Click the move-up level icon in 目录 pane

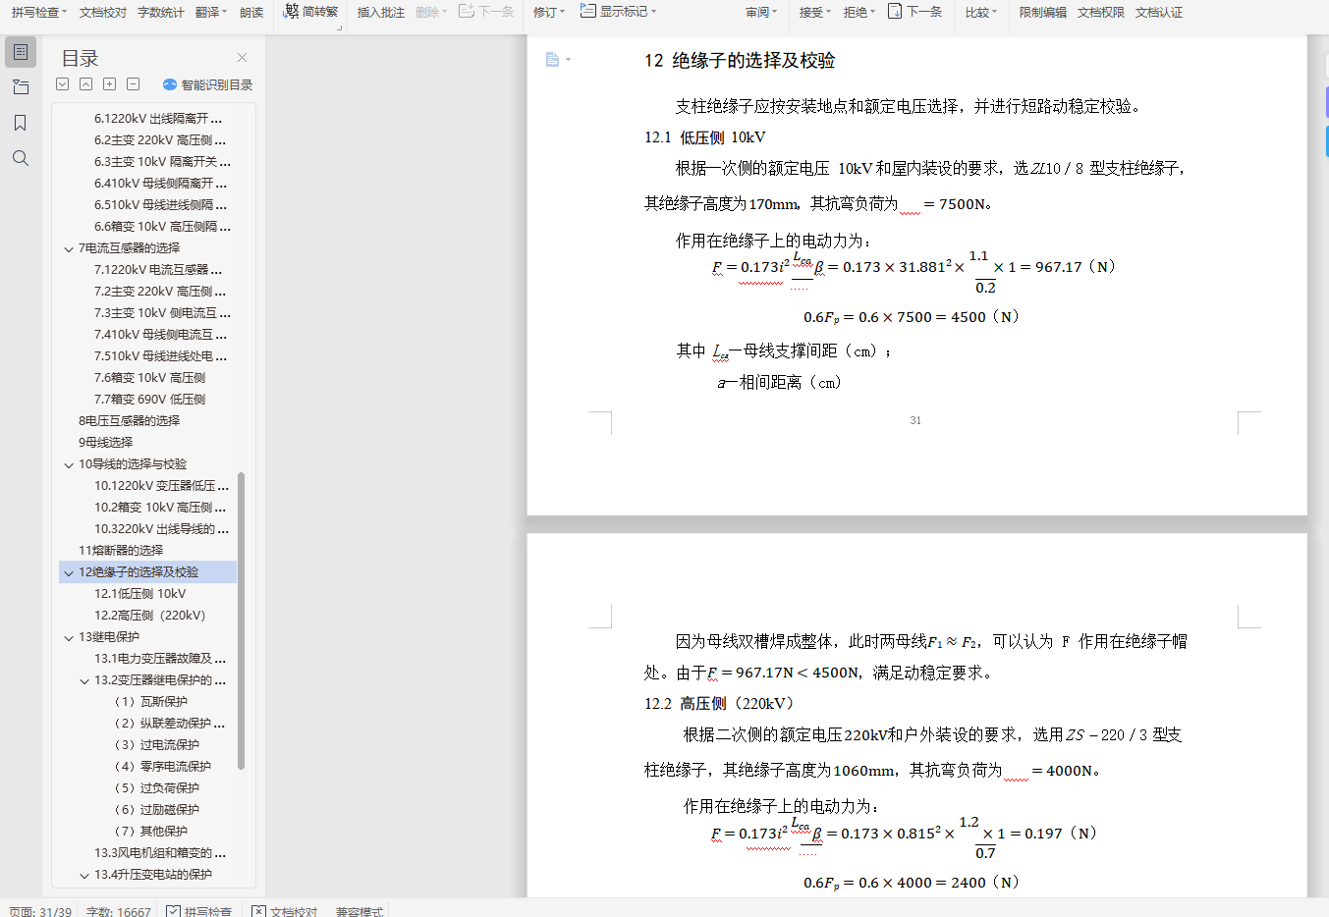pos(86,84)
